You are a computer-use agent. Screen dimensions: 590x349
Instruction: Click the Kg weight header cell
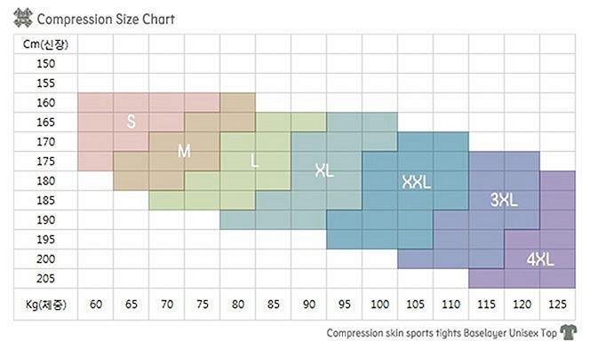pyautogui.click(x=46, y=304)
